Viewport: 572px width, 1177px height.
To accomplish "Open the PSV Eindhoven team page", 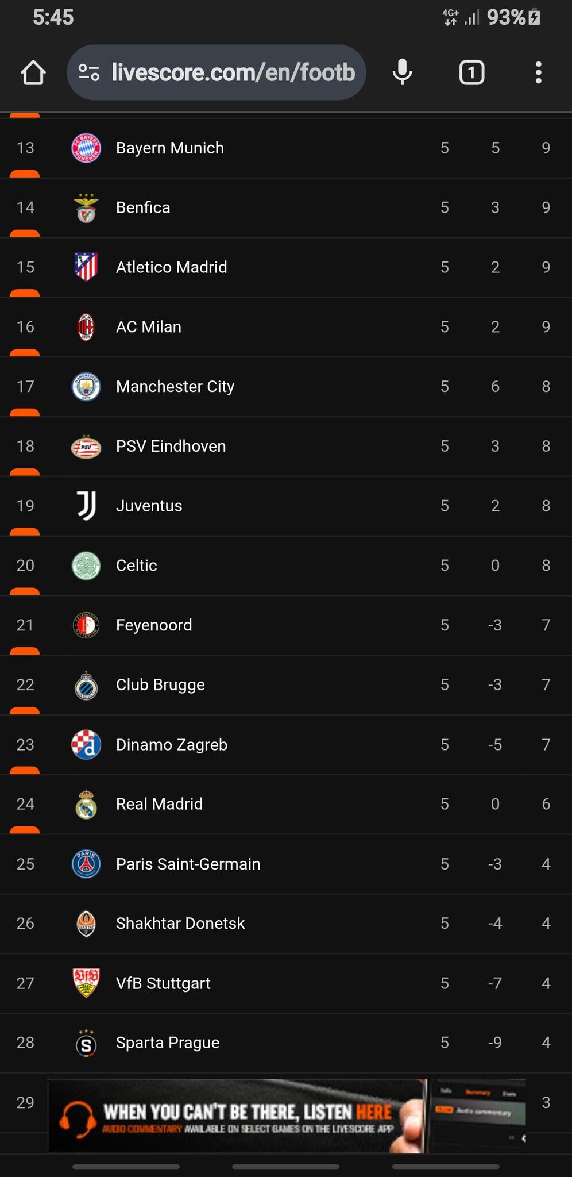I will [x=171, y=447].
